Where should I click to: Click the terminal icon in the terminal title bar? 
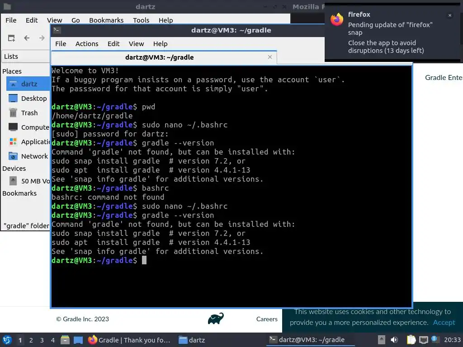tap(57, 30)
